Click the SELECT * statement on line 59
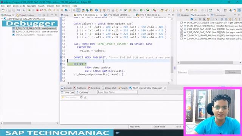The image size is (242, 136). 80,64
